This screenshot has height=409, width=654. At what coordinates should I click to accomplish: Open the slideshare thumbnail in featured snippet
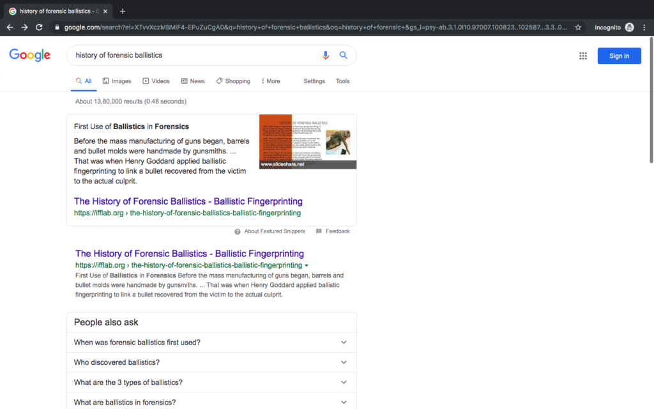coord(308,141)
